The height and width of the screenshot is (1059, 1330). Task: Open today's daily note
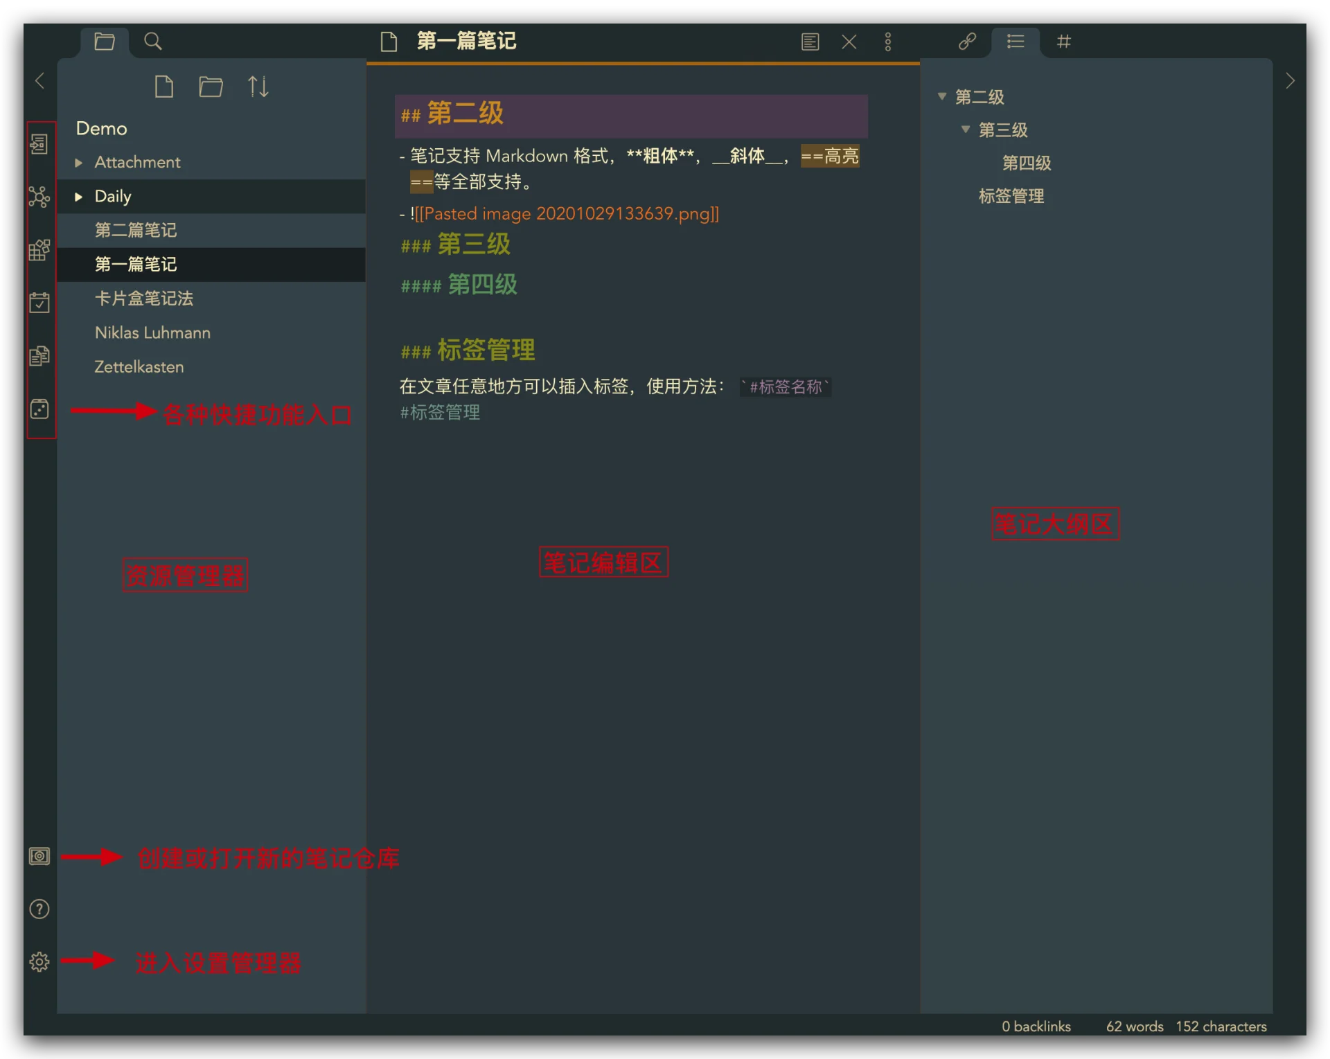click(x=39, y=302)
